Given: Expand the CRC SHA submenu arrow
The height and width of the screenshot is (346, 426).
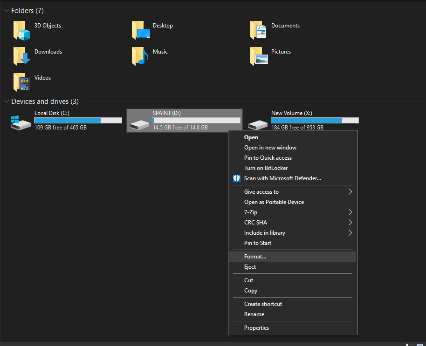Looking at the screenshot, I should [350, 223].
